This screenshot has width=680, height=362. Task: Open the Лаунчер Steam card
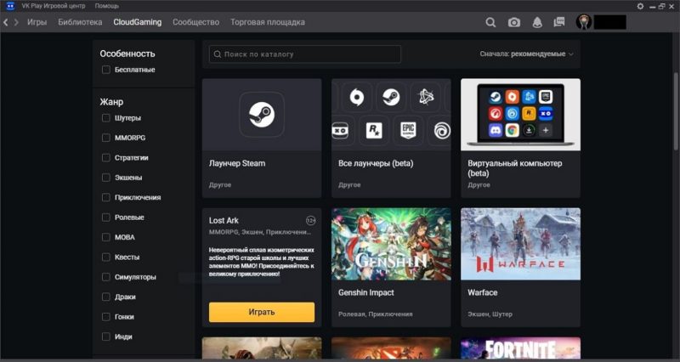262,138
